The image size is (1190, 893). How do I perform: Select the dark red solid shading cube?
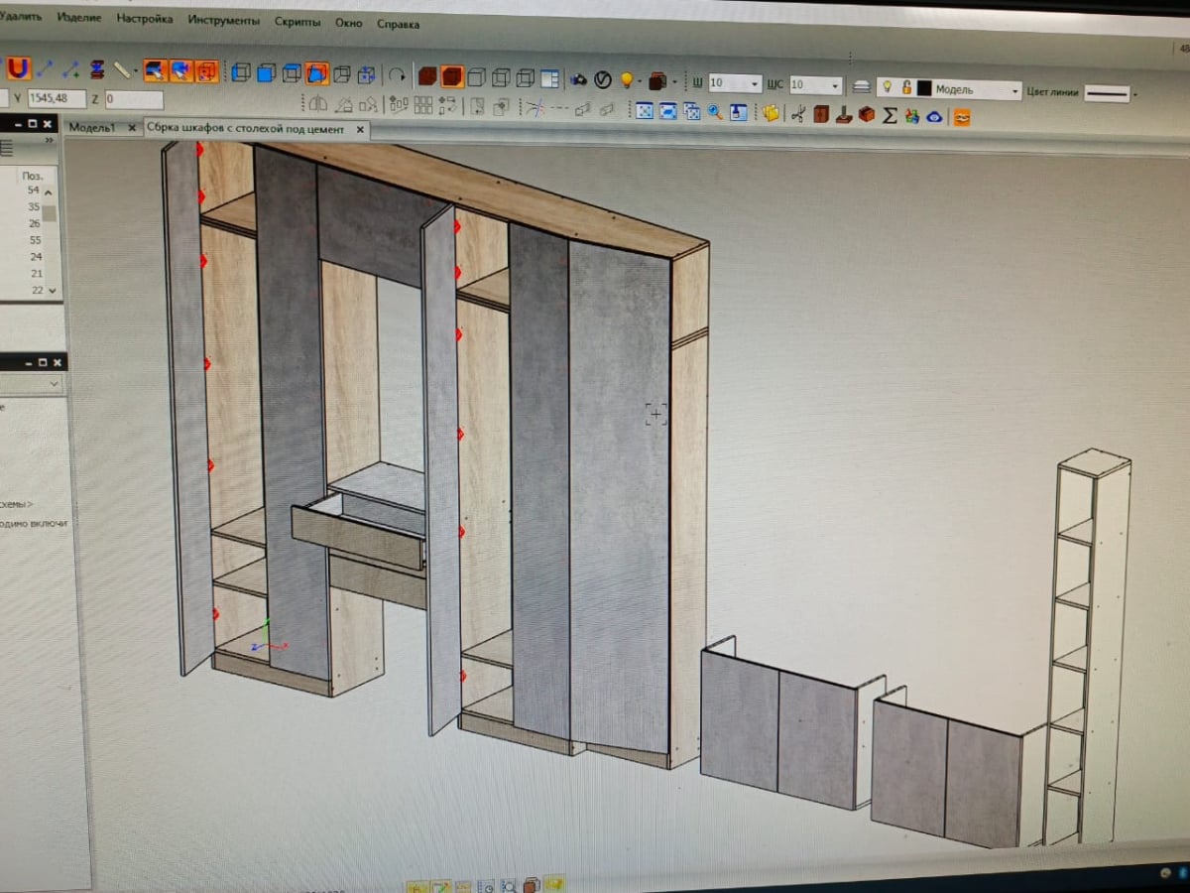click(426, 76)
